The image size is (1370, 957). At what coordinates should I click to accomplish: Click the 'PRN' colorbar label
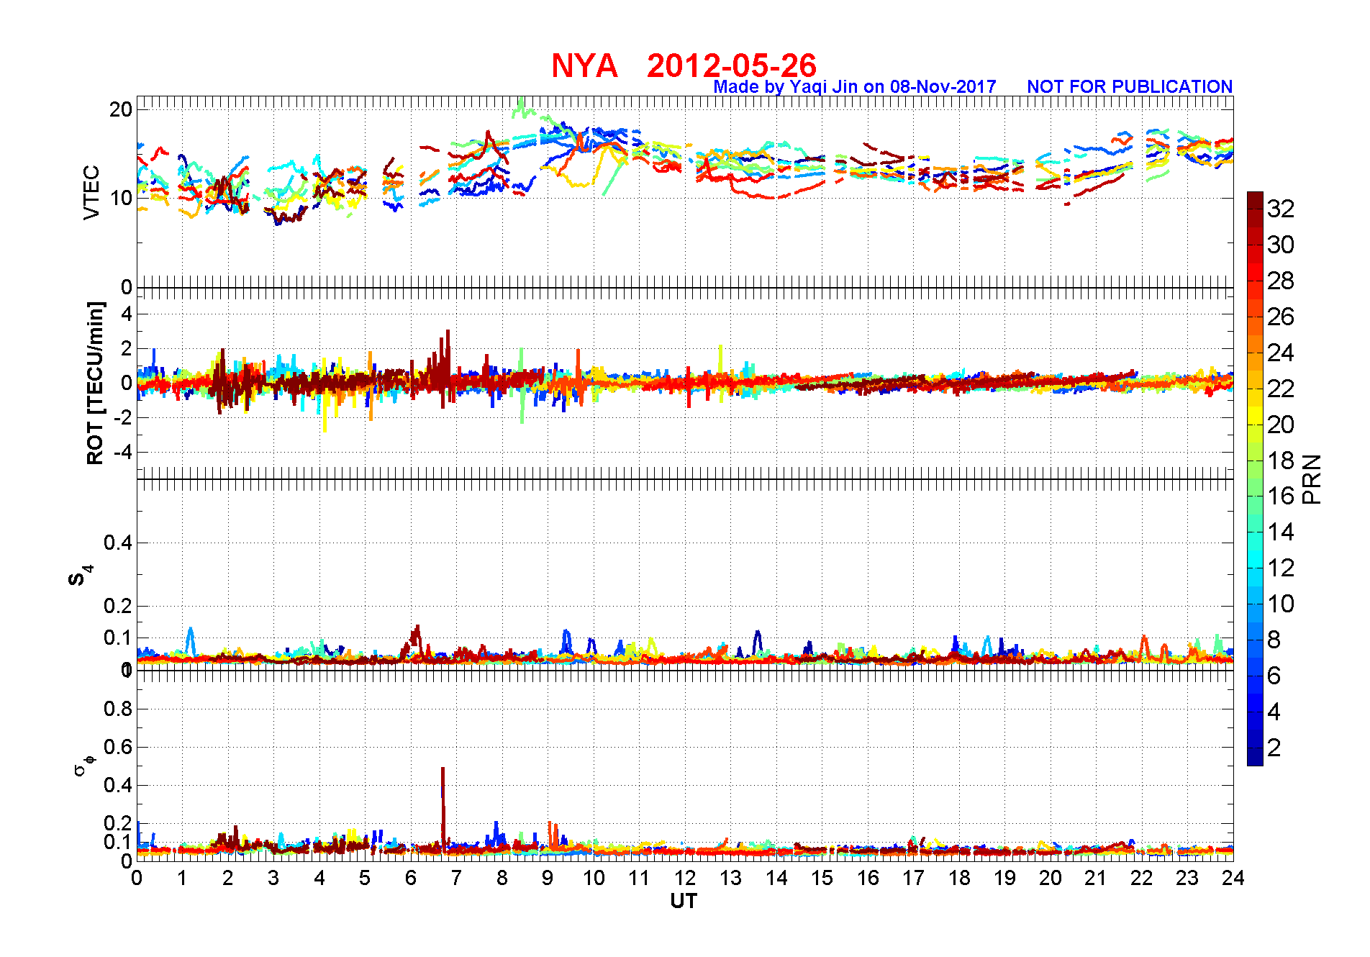coord(1312,478)
